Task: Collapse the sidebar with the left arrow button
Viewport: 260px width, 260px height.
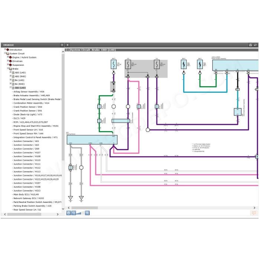Action: click(x=68, y=45)
